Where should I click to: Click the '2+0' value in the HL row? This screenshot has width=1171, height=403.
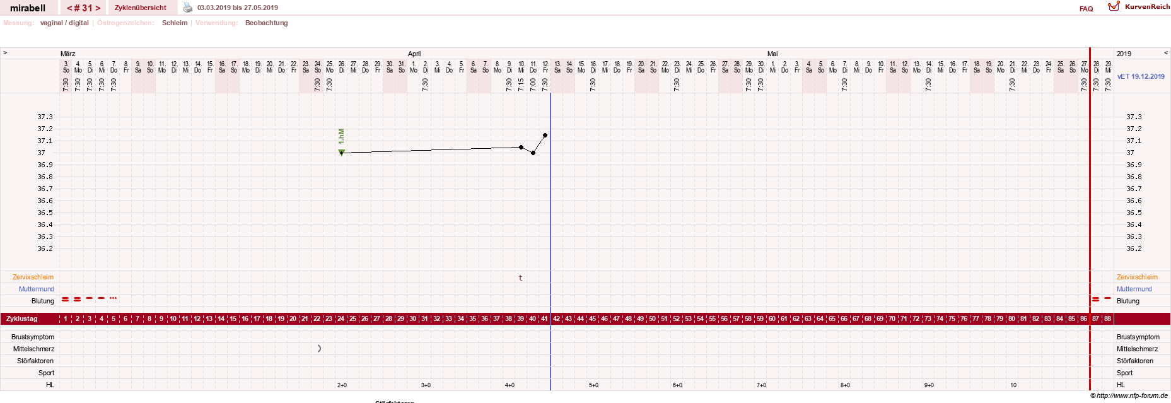[342, 385]
